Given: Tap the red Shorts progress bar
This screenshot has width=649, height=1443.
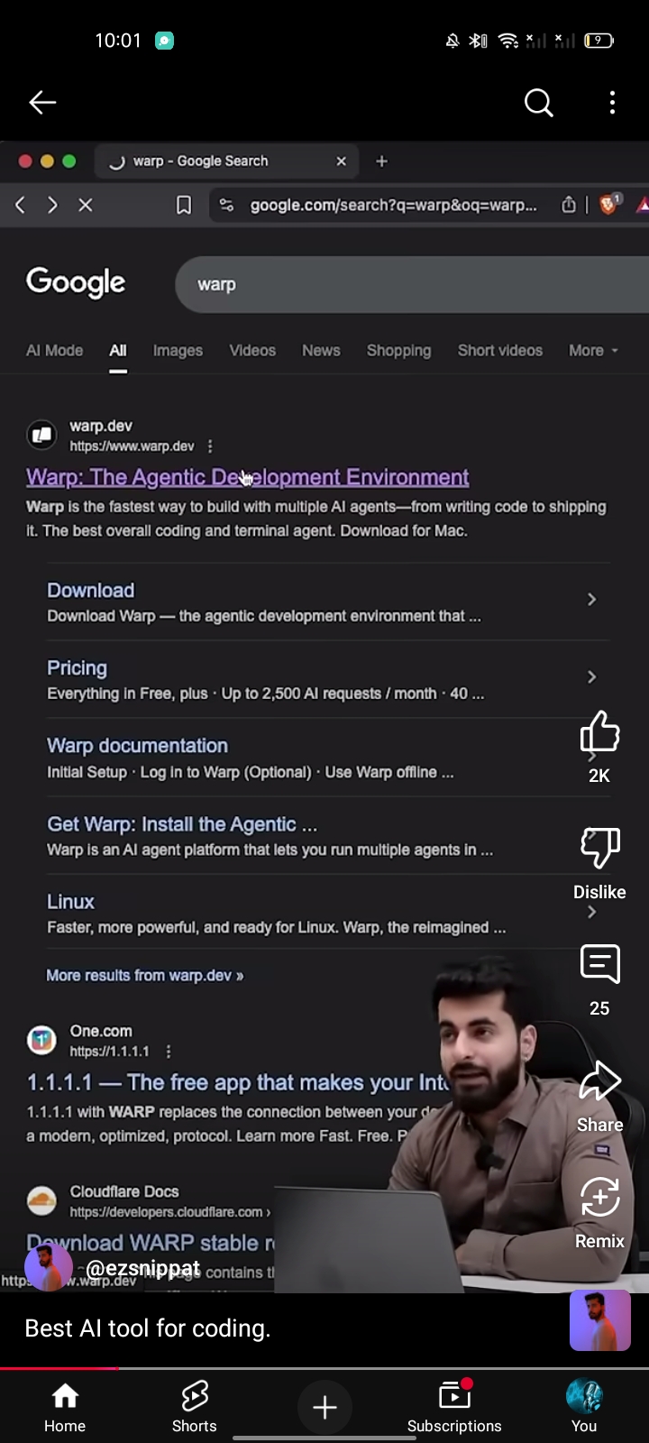Looking at the screenshot, I should (59, 1368).
